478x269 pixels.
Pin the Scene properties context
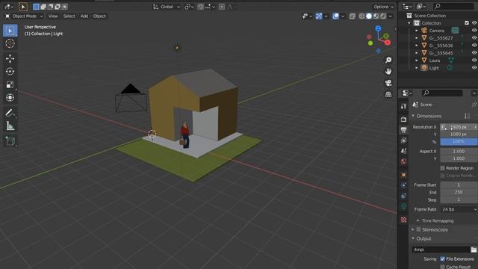point(474,105)
